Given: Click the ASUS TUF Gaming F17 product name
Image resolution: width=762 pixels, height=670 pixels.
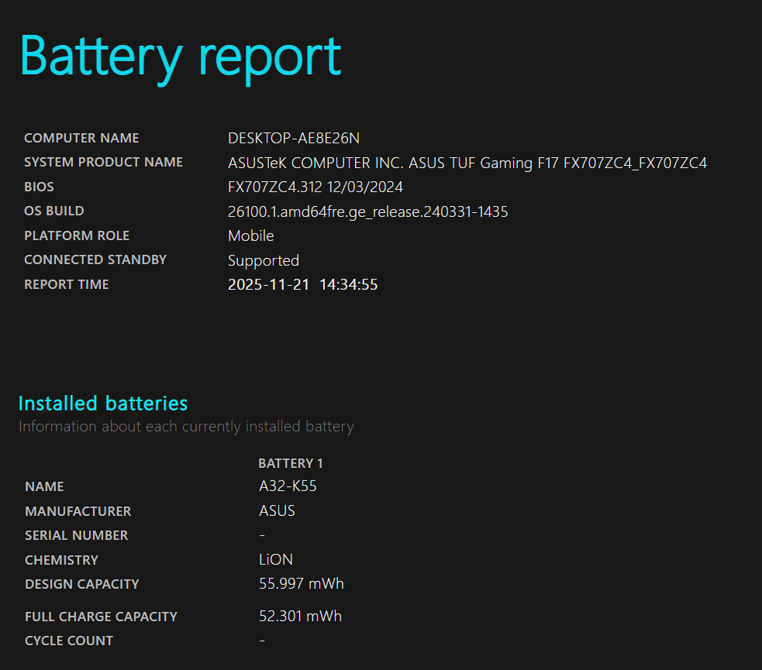Looking at the screenshot, I should click(x=467, y=163).
